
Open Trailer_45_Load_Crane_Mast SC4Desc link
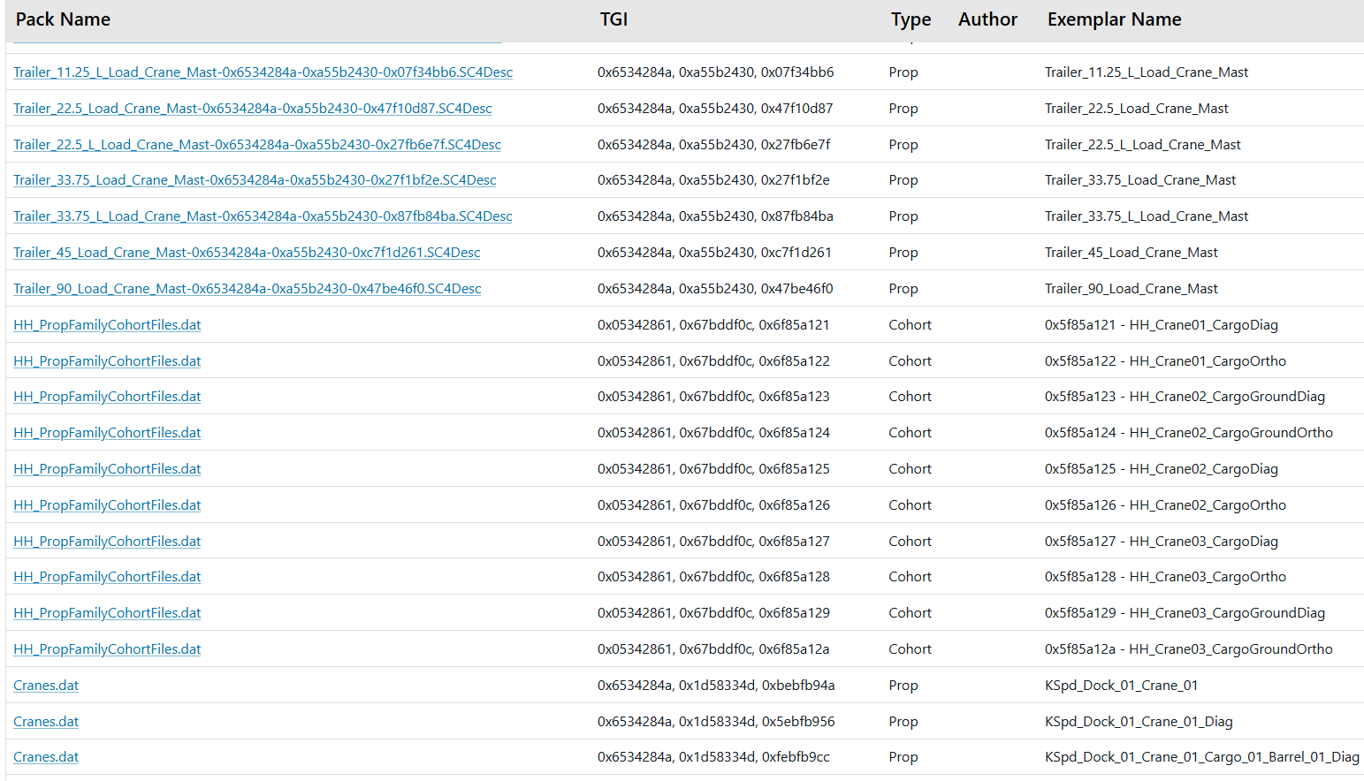click(247, 253)
